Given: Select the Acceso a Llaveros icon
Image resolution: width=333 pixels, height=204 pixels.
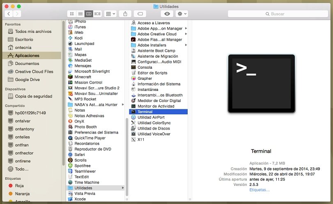Looking at the screenshot, I should pos(133,23).
